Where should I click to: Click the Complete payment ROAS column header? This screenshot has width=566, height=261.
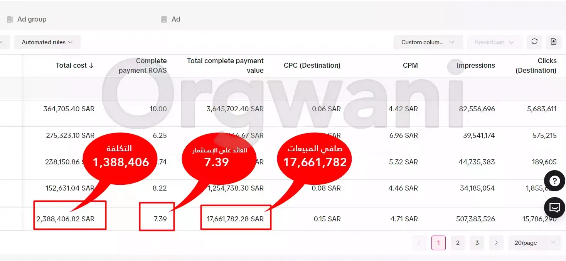click(143, 65)
